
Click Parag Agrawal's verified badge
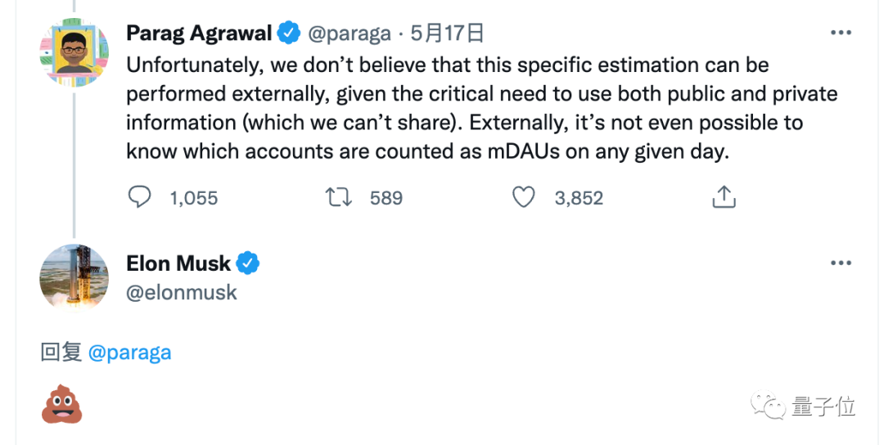pyautogui.click(x=289, y=33)
